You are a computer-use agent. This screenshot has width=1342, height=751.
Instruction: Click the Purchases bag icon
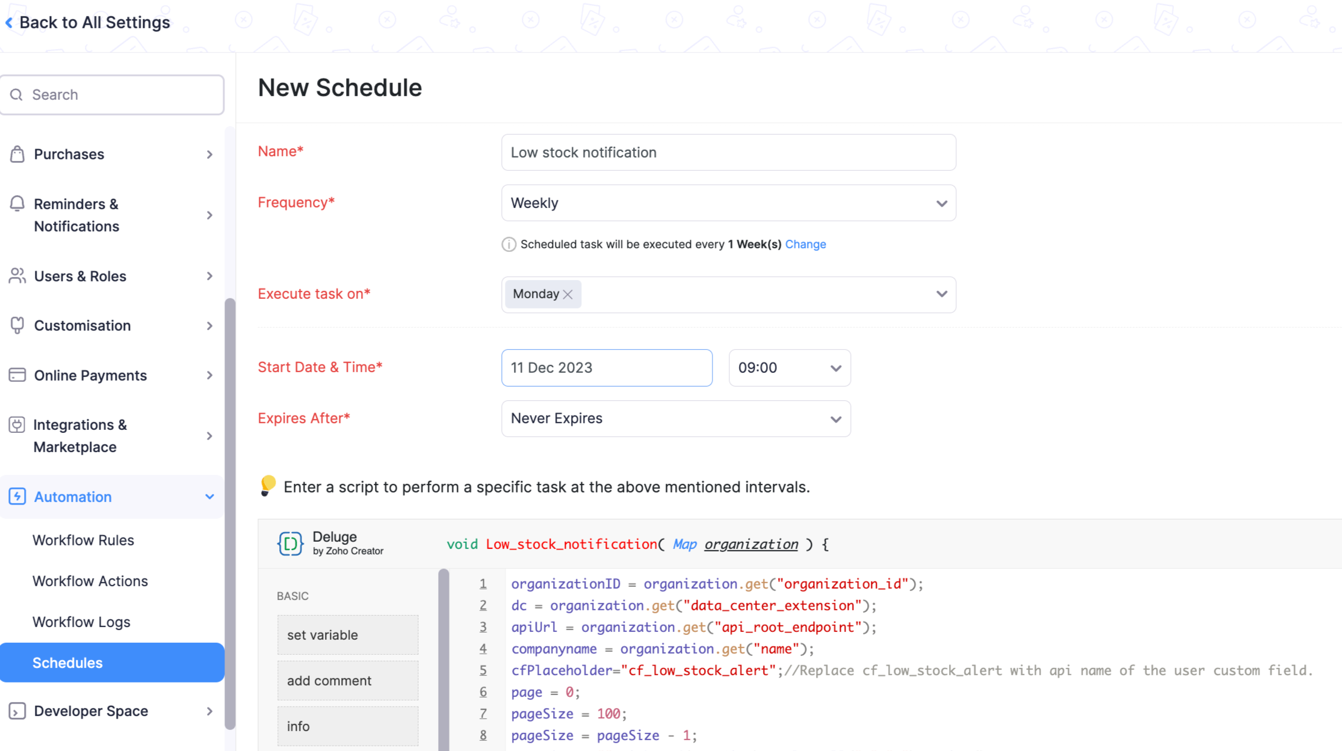pos(17,155)
